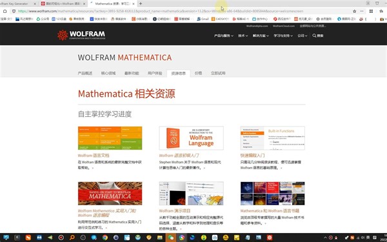The image size is (387, 242).
Task: Click the 搜索 search icon in header
Action: 318,35
